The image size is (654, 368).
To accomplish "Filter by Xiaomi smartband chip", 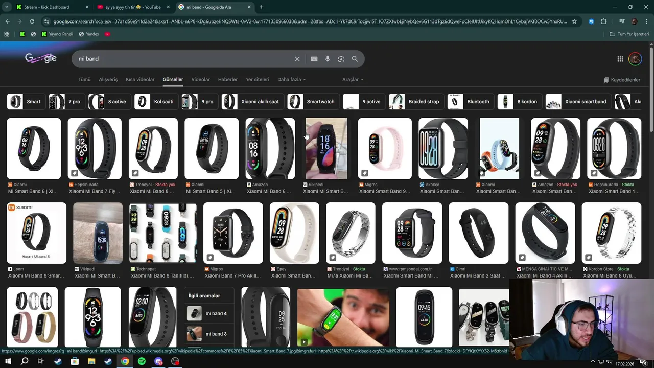I will tap(578, 102).
